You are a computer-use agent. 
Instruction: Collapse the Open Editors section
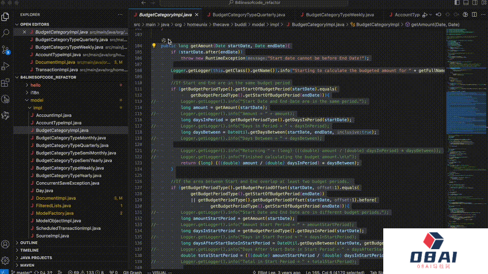(x=35, y=24)
